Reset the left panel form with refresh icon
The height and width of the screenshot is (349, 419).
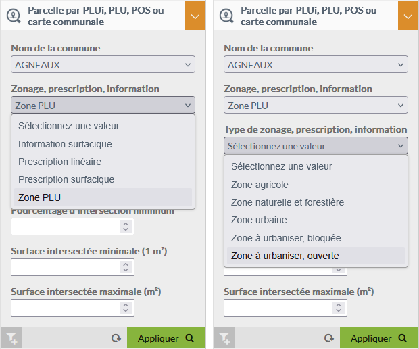coord(116,338)
